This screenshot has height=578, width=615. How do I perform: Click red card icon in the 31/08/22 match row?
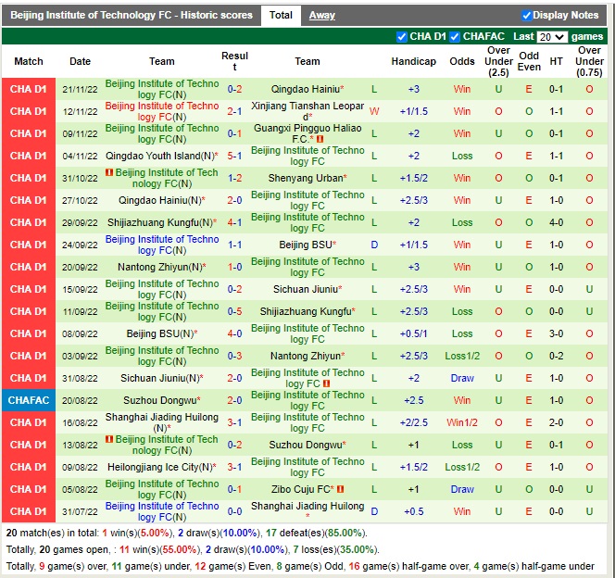pos(327,384)
